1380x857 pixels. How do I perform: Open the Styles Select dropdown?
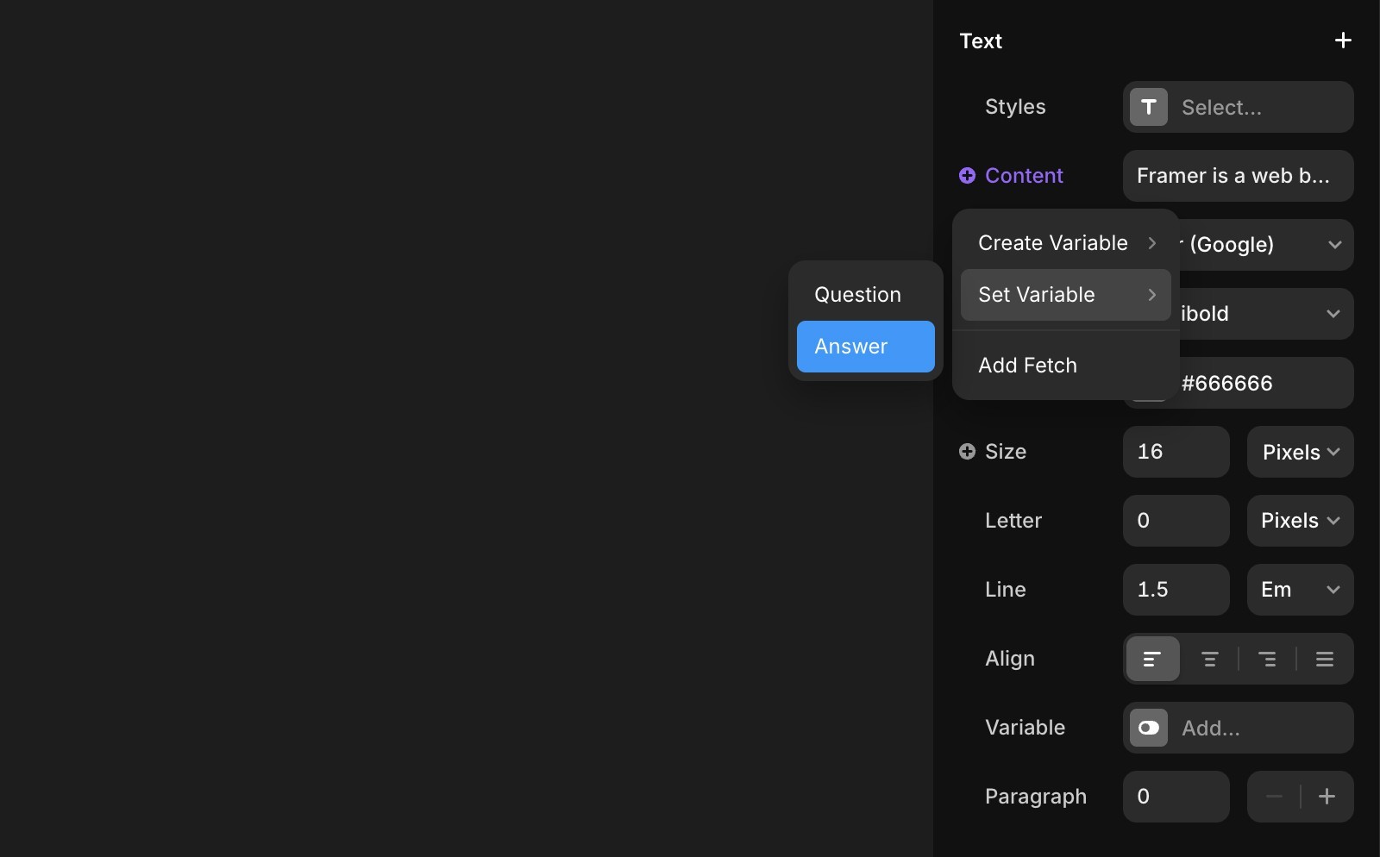(x=1239, y=107)
